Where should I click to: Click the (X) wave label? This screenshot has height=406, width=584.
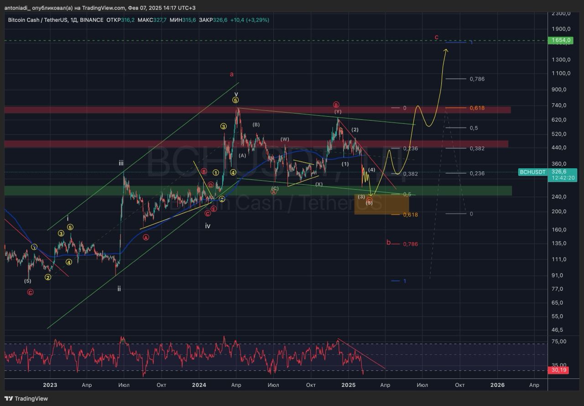pyautogui.click(x=318, y=185)
